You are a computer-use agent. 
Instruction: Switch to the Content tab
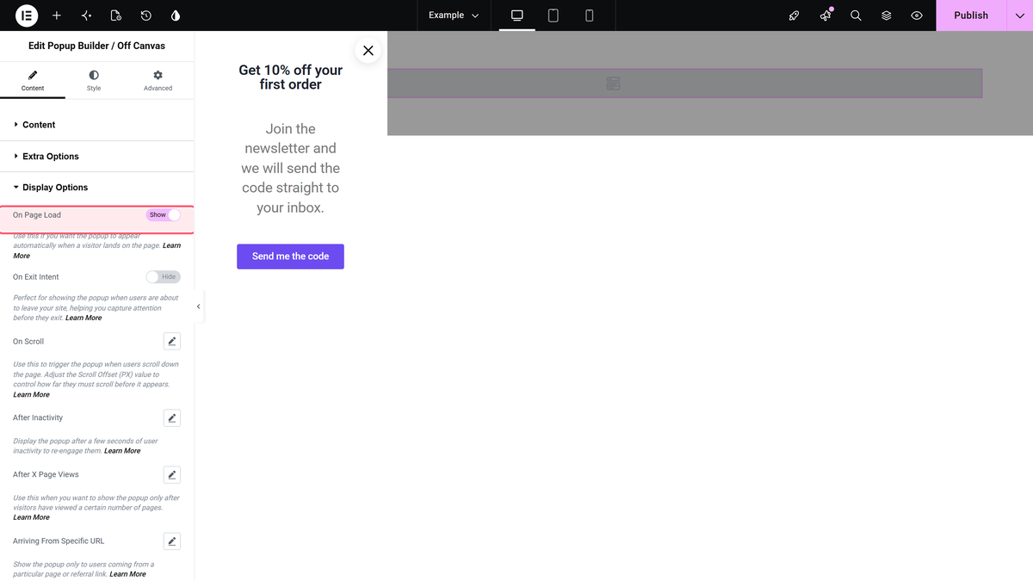33,81
